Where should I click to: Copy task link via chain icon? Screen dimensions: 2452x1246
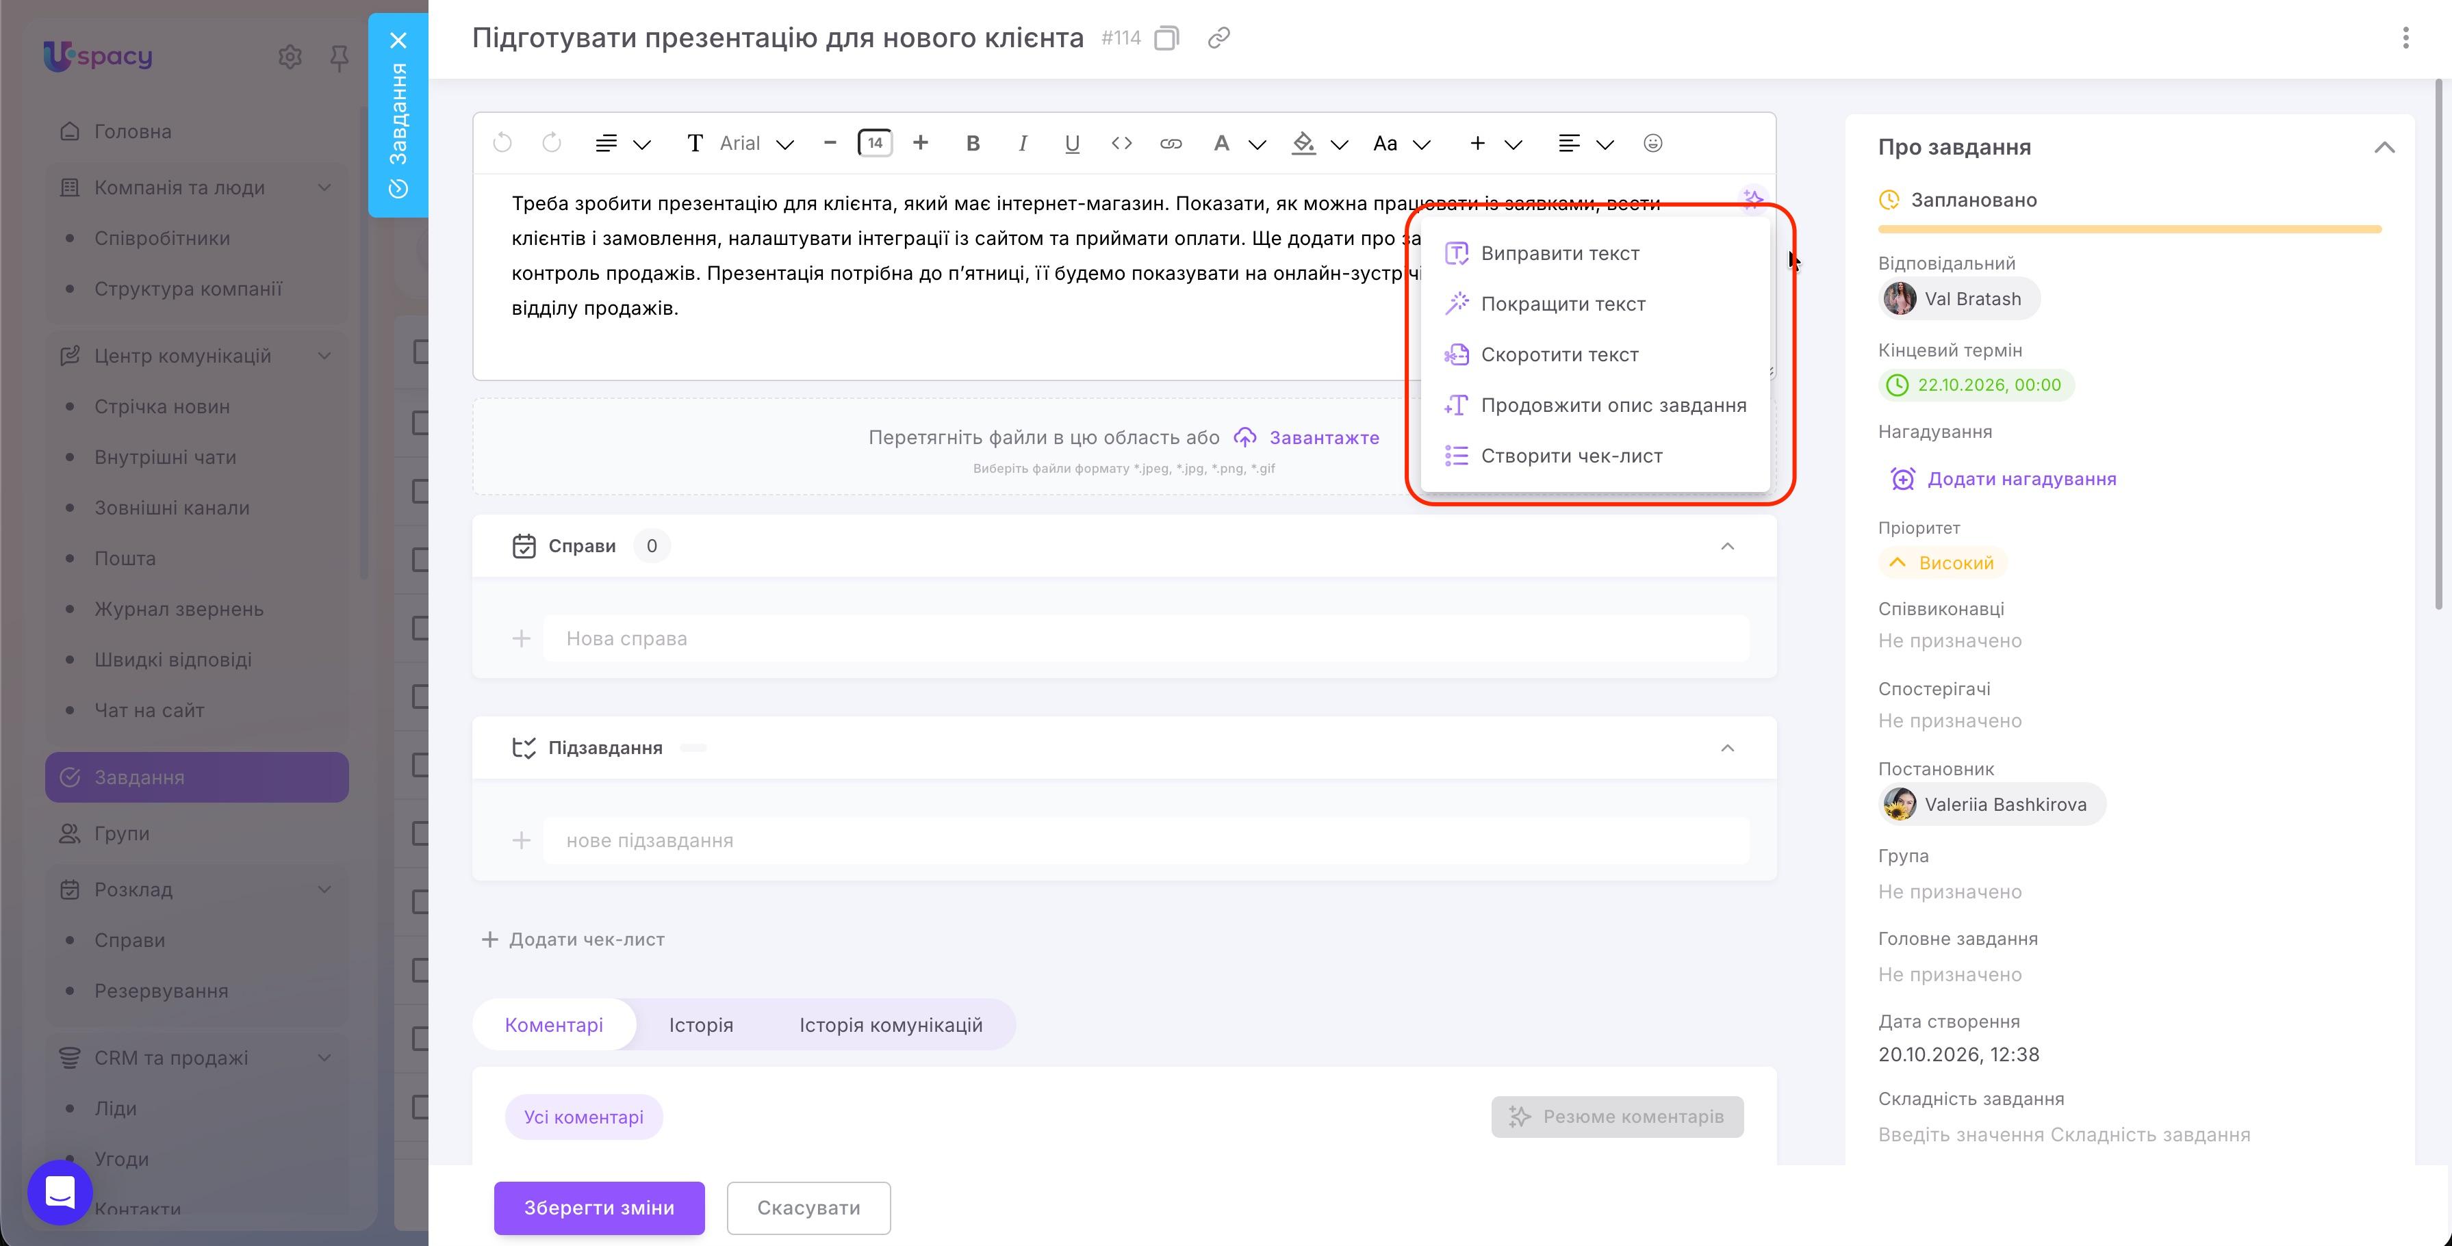[x=1218, y=38]
